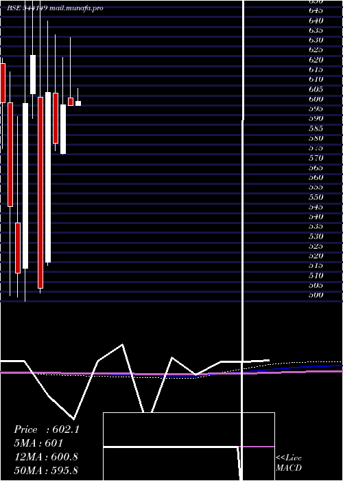
Task: Click the 'BSE 544149 mail.munafa.pro' chart title
Action: pos(55,8)
